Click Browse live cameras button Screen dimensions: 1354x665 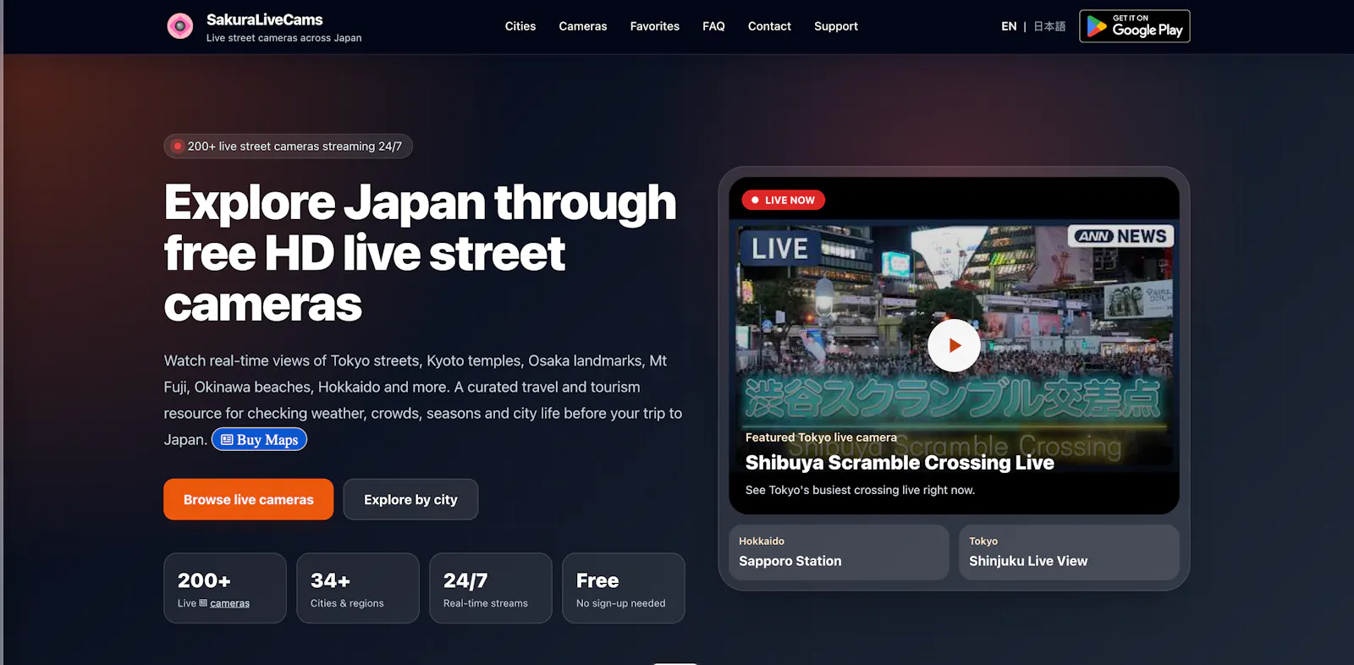(x=248, y=499)
